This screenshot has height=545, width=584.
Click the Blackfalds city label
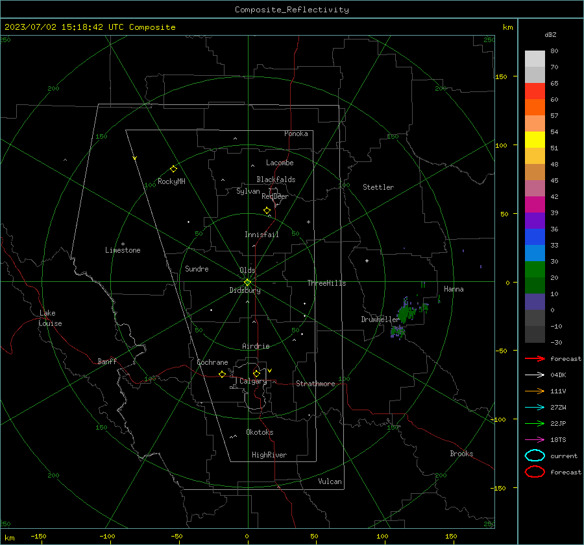click(276, 180)
